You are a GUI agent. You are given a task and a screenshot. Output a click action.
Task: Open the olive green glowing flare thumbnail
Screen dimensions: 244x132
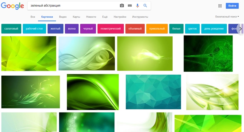[145, 54]
